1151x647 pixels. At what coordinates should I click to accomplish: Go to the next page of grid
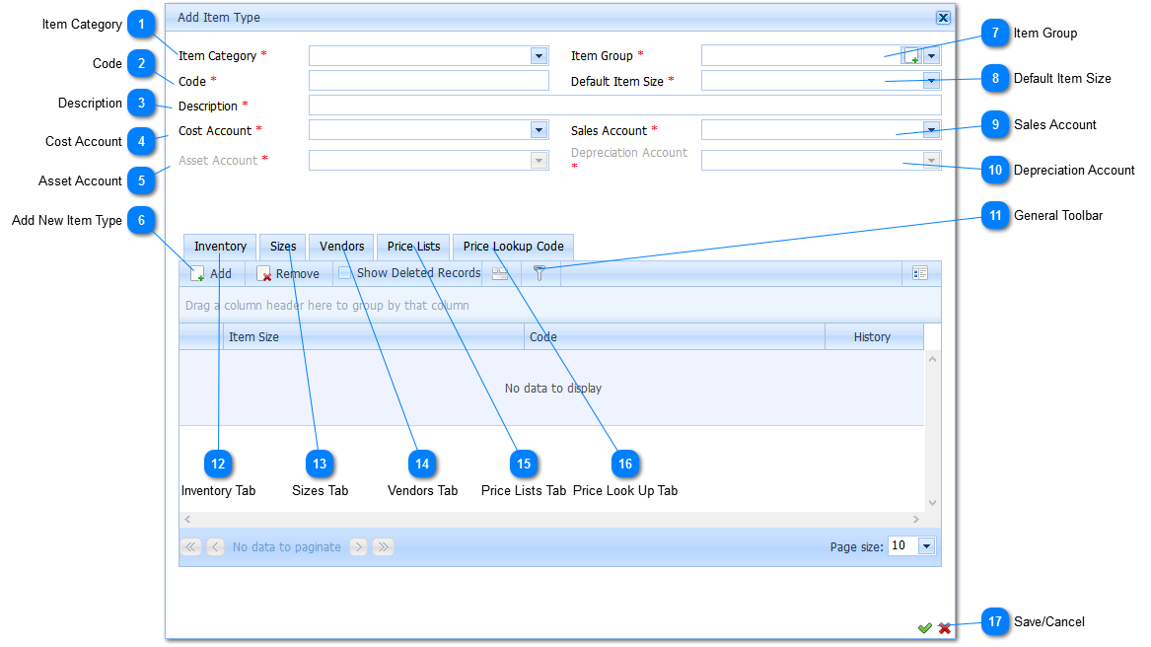(359, 546)
